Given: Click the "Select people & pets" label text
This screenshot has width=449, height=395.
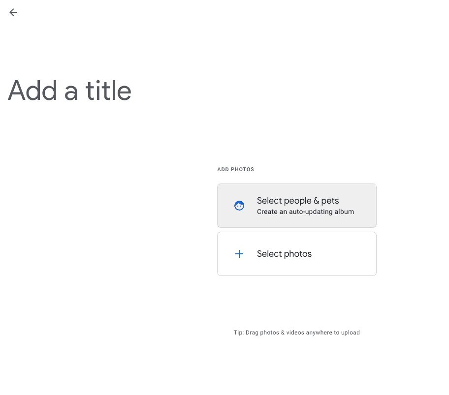Looking at the screenshot, I should coord(298,201).
